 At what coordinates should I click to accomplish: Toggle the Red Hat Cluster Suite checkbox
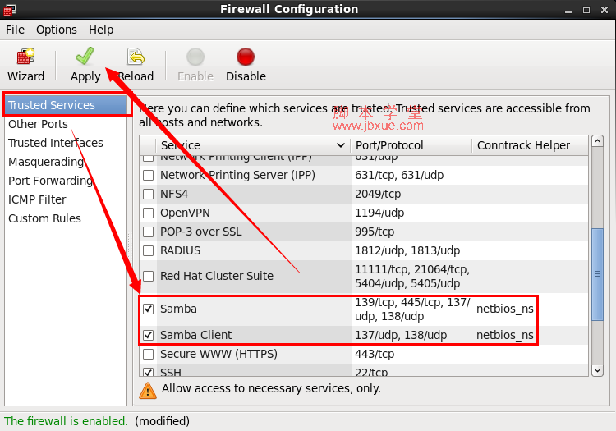148,276
